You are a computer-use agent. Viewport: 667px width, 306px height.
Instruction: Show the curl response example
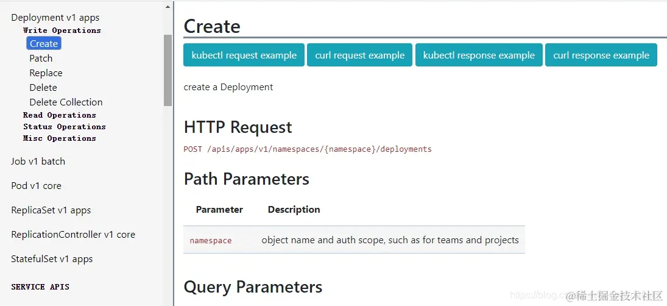tap(601, 55)
